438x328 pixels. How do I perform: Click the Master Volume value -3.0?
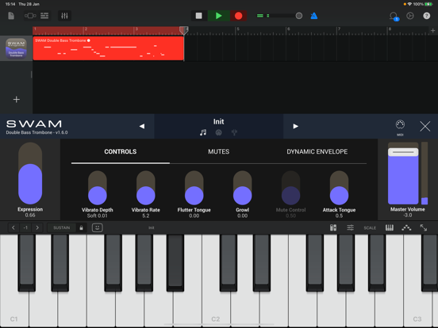click(x=408, y=215)
